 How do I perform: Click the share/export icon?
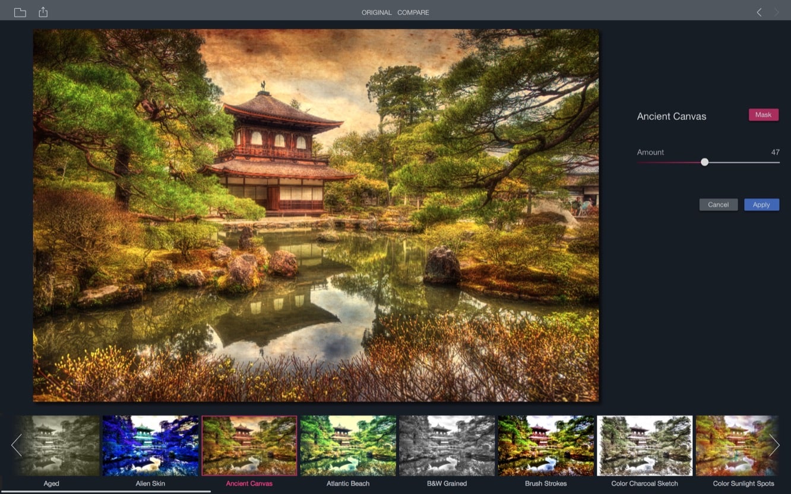(x=43, y=12)
